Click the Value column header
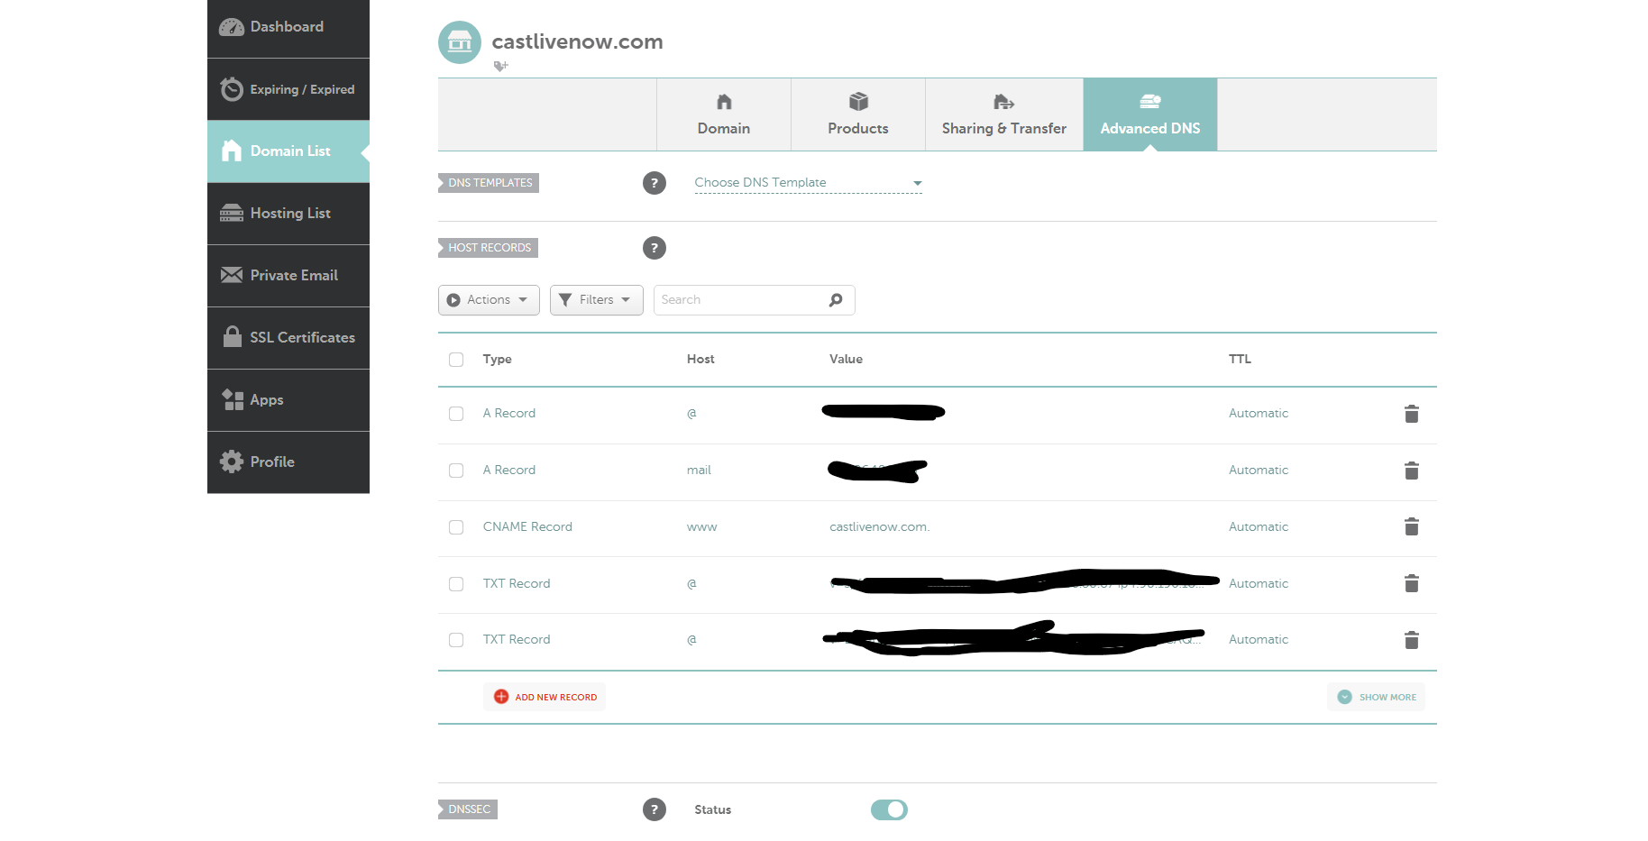 point(846,360)
